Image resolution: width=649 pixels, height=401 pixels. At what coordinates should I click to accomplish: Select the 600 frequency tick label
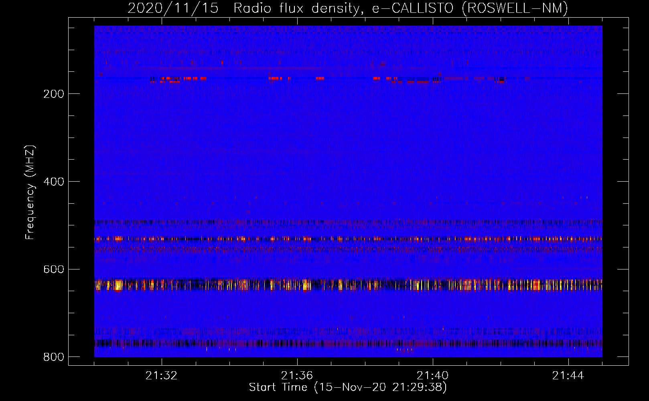click(54, 269)
